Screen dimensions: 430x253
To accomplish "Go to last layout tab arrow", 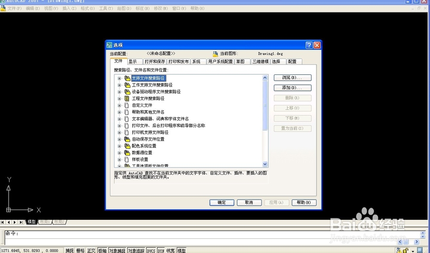I will (x=21, y=222).
